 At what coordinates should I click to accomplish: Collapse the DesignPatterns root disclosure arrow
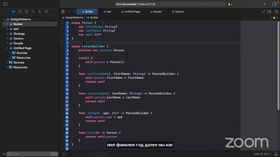coord(4,19)
